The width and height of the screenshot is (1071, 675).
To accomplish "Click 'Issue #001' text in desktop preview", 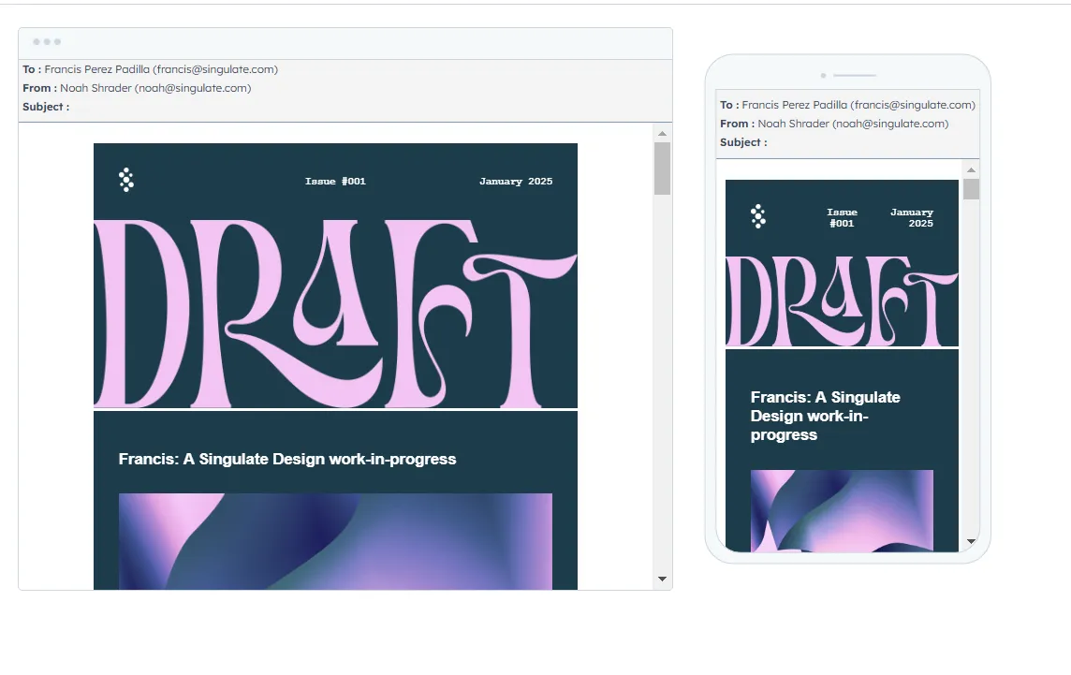I will click(335, 181).
